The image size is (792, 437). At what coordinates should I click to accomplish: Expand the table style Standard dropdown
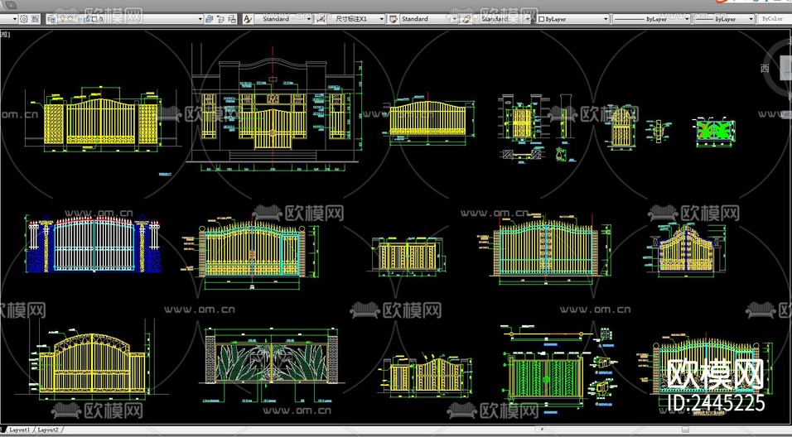455,19
